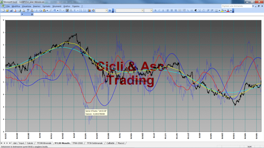Open the Strumenti menu
Screen dimensions: 264x148
point(57,6)
